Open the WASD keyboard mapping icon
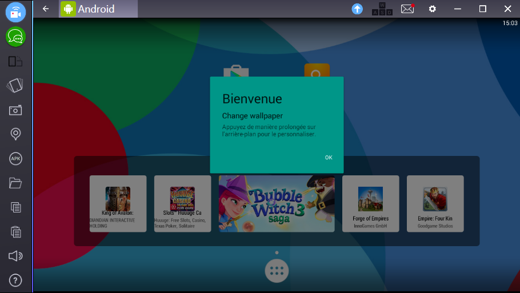 (x=382, y=9)
